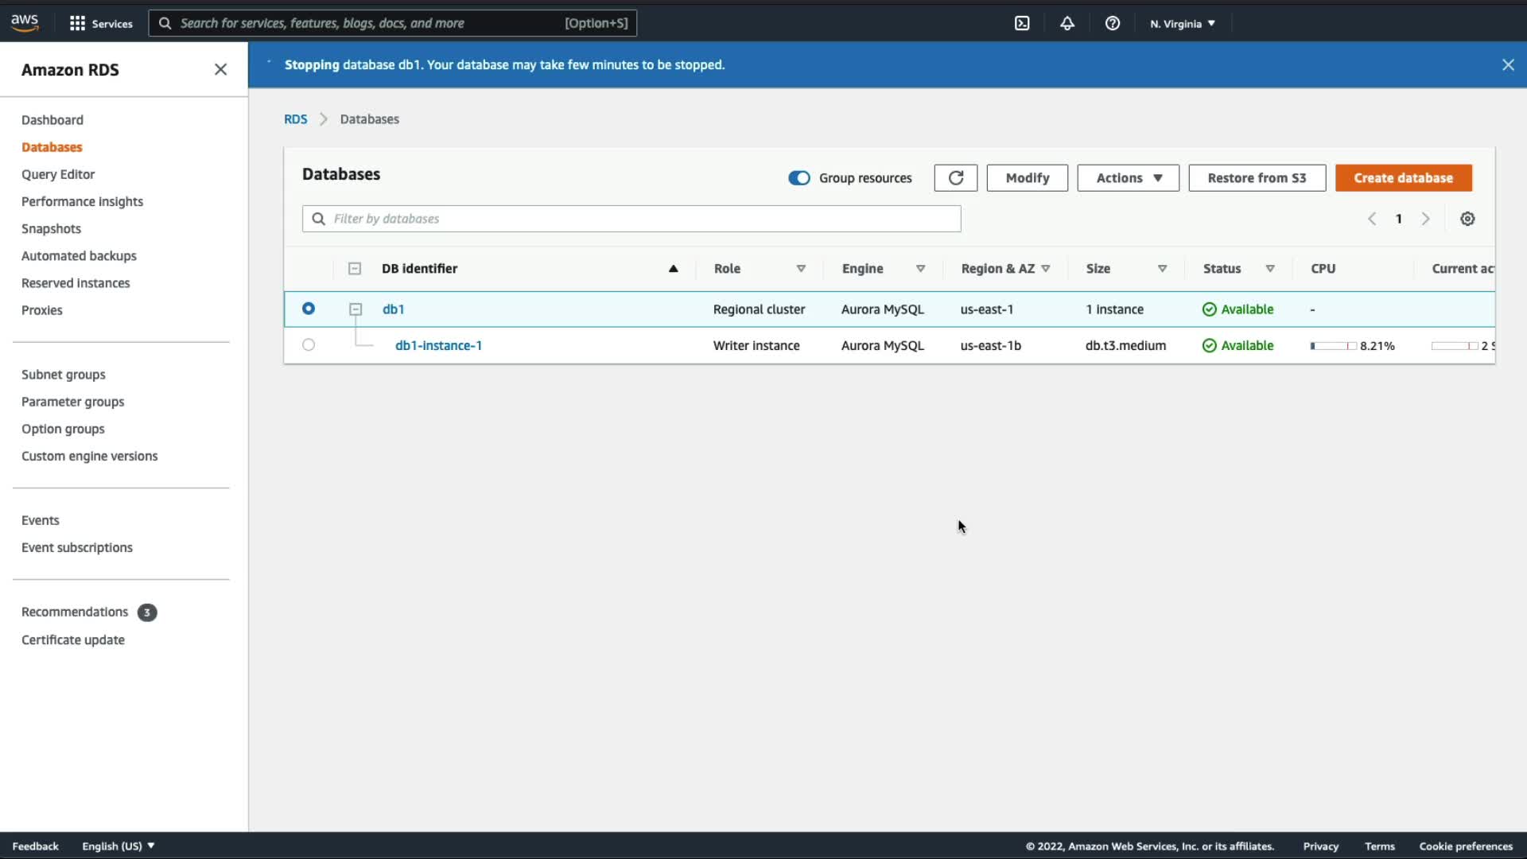The height and width of the screenshot is (859, 1527).
Task: Open Snapshots in the sidebar
Action: (x=51, y=229)
